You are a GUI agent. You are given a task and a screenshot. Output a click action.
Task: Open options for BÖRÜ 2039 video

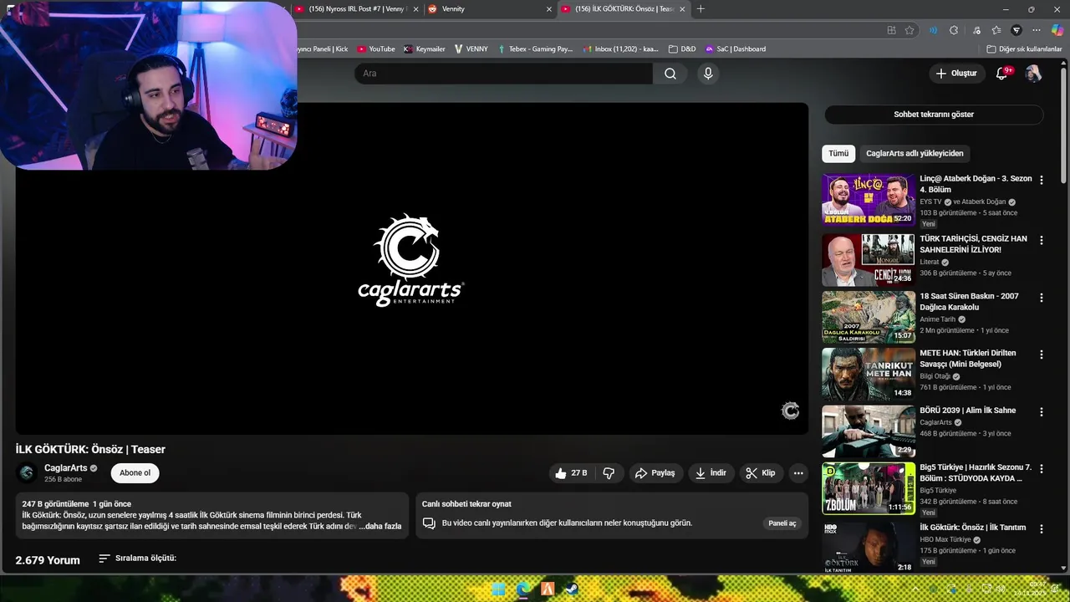1041,412
